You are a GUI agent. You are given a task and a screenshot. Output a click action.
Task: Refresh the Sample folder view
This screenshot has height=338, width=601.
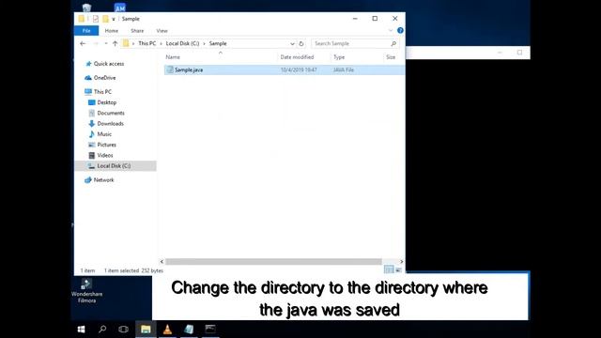coord(301,44)
